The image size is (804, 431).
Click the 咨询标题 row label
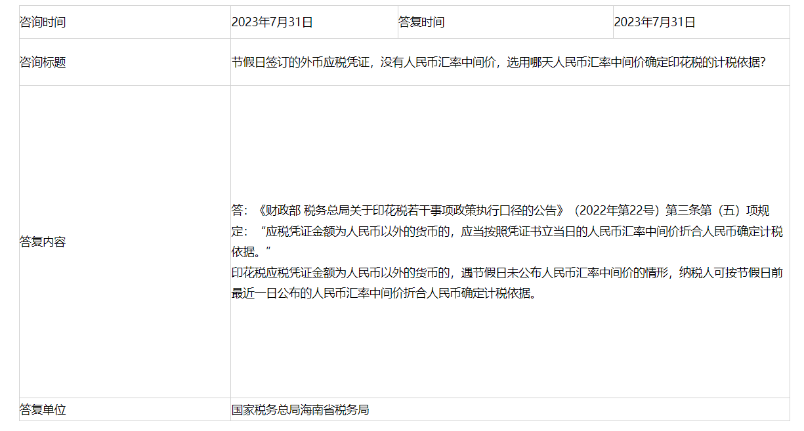pyautogui.click(x=43, y=63)
